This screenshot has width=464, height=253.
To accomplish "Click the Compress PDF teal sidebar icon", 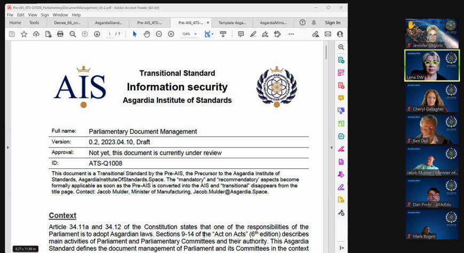I will tap(341, 136).
